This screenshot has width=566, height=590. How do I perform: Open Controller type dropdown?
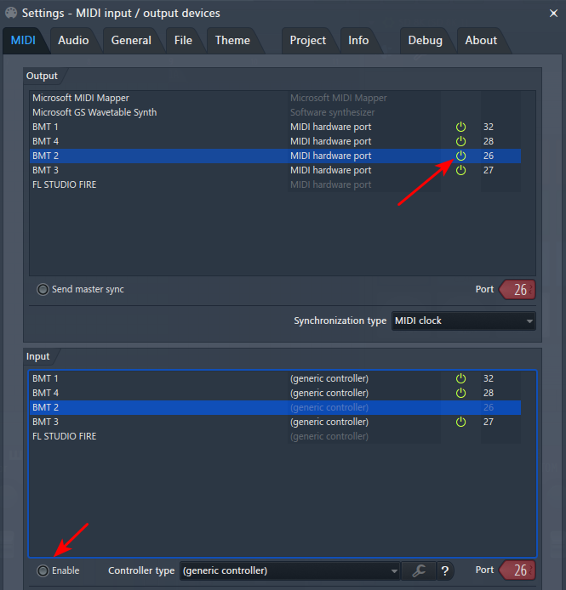click(289, 570)
